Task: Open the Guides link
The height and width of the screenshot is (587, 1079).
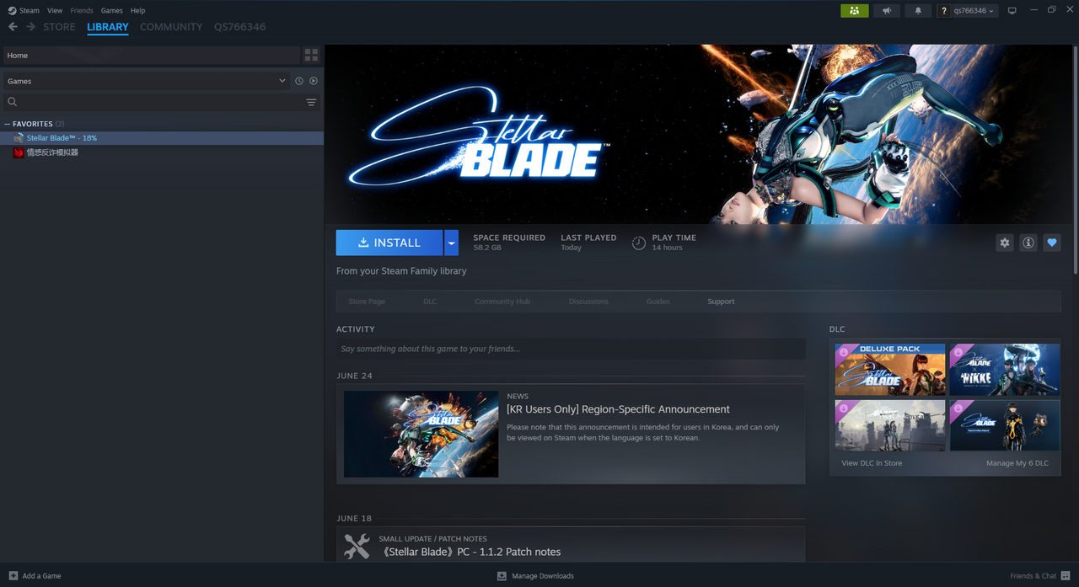Action: click(x=658, y=302)
